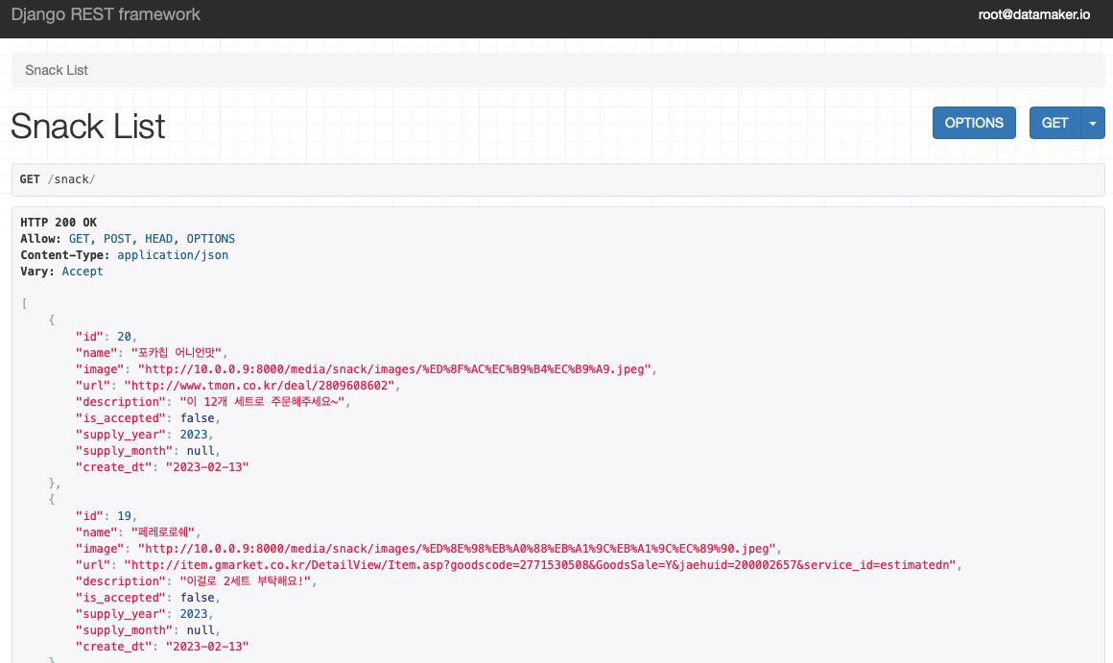Click supply_month null for id 20
Screen dimensions: 1113x663
point(201,451)
